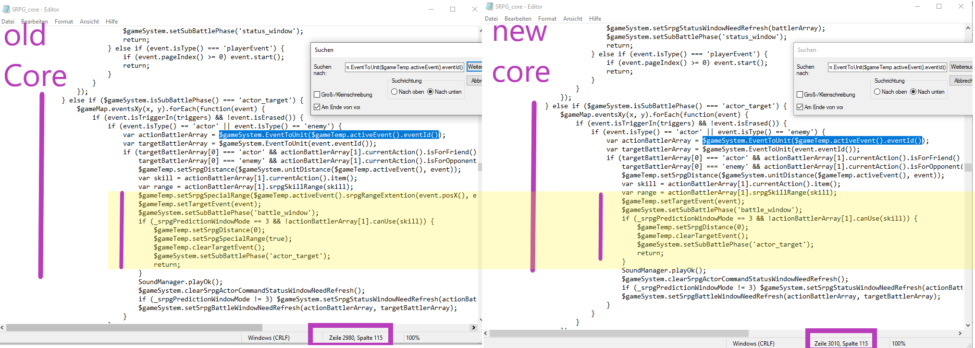
Task: Click right arrow of left editor horizontal scrollbar
Action: tap(474, 327)
